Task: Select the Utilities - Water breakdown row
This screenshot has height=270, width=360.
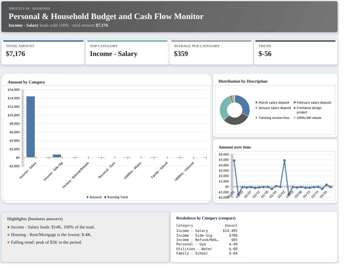Action: pyautogui.click(x=207, y=249)
